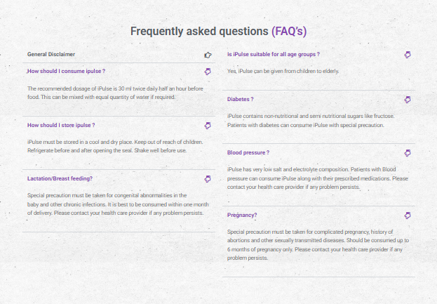Click the hand icon beside Pregnancy question
This screenshot has height=304, width=437.
408,215
